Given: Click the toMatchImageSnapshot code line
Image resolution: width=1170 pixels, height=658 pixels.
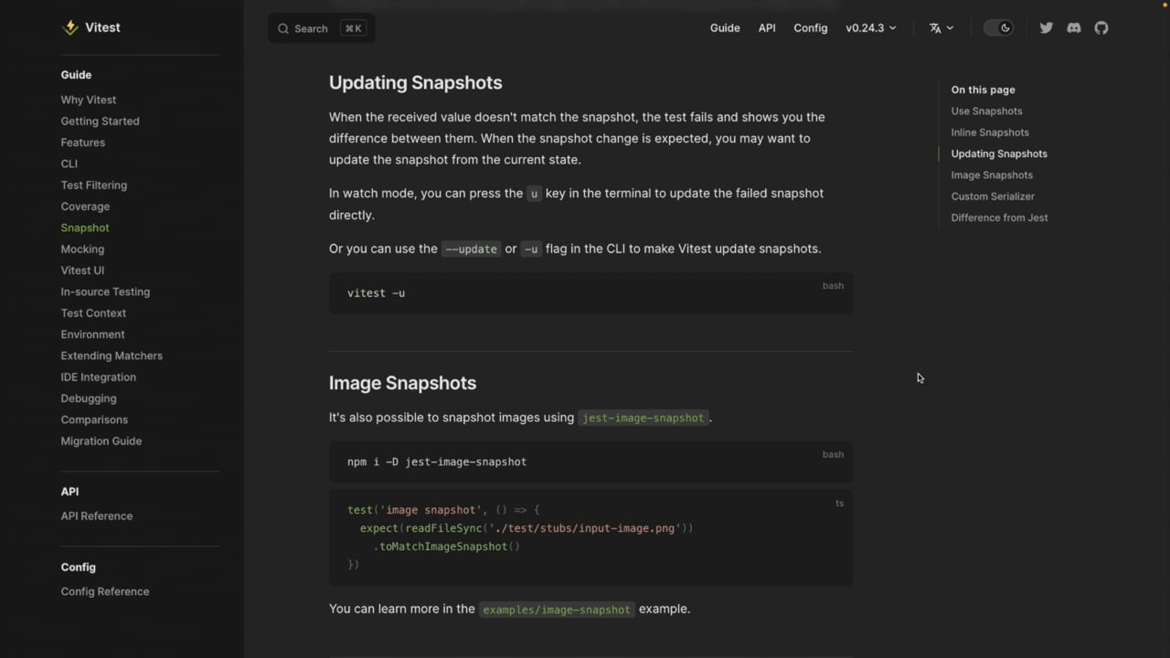Looking at the screenshot, I should pyautogui.click(x=447, y=547).
